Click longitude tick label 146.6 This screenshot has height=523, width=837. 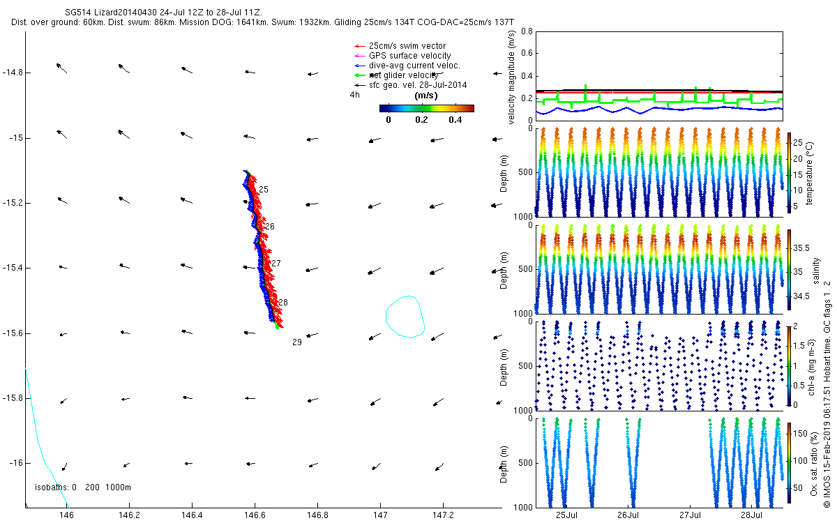pyautogui.click(x=255, y=515)
